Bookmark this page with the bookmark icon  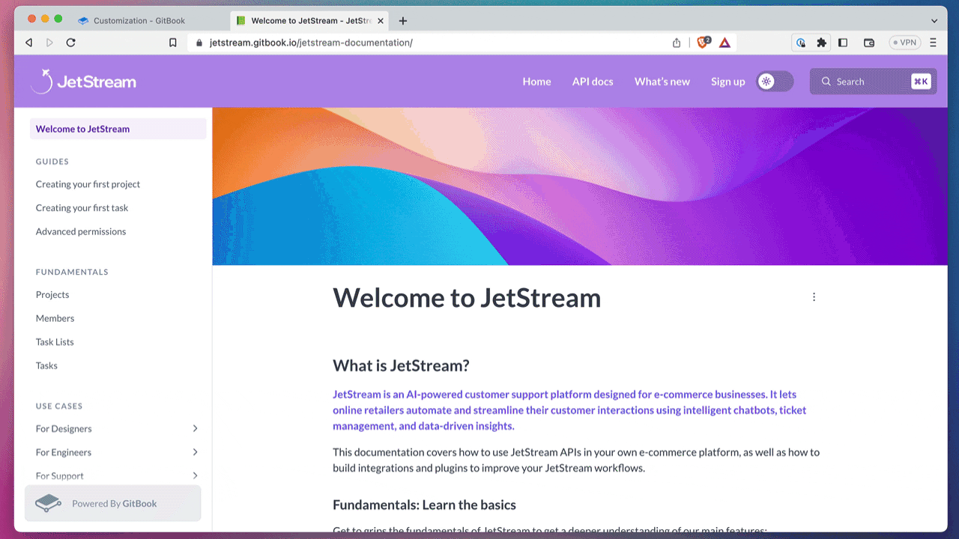[x=173, y=43]
